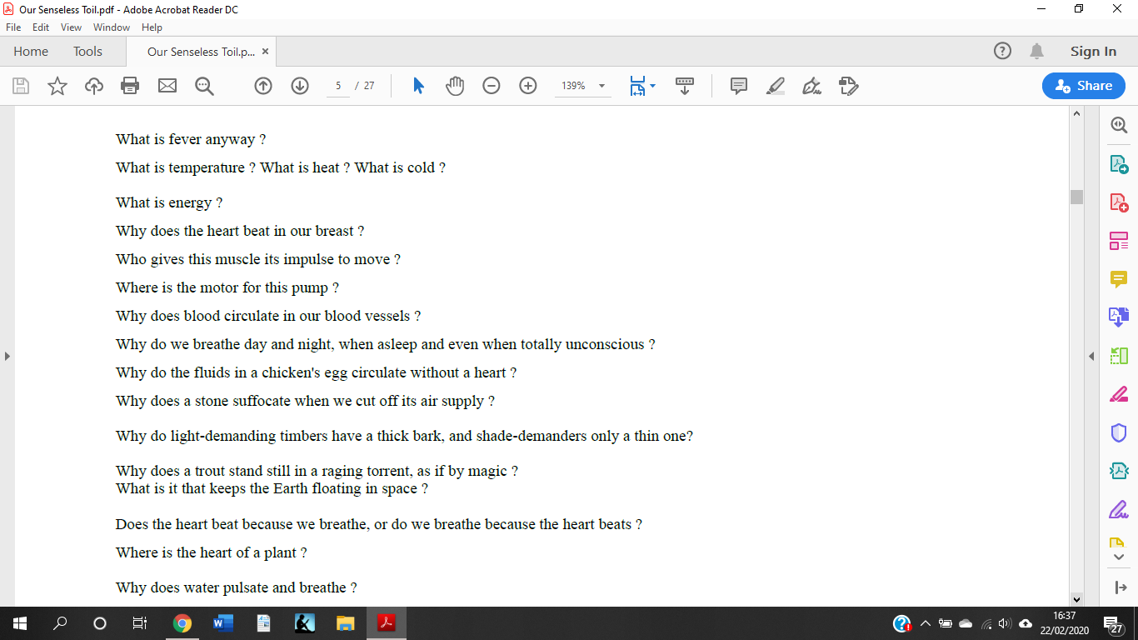This screenshot has width=1138, height=640.
Task: Click the Hand pan tool
Action: 455,86
